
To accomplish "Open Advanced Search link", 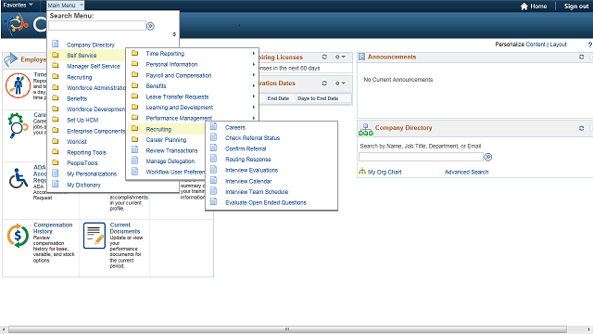I will tap(466, 172).
